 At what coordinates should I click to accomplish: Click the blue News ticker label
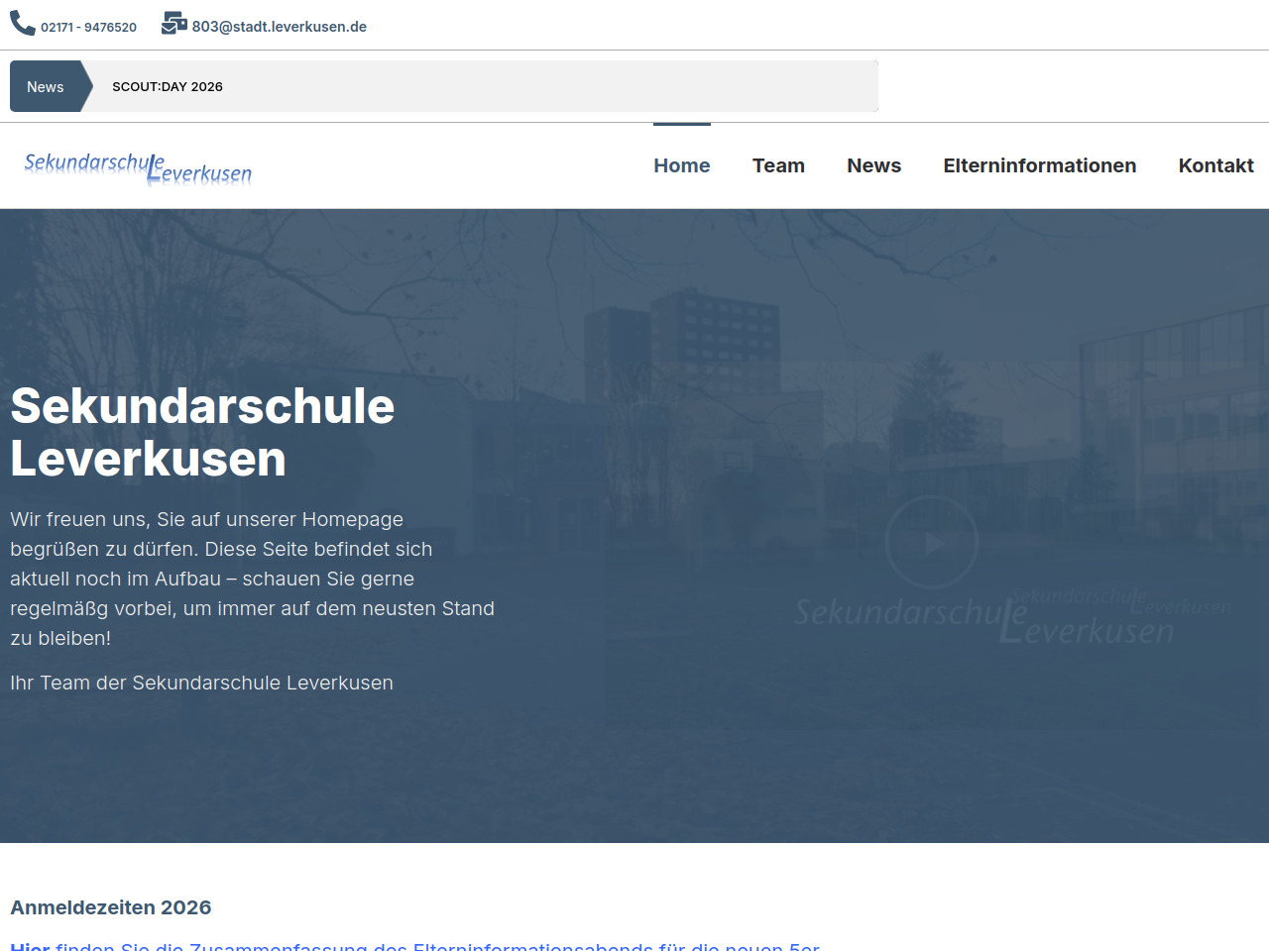tap(46, 87)
